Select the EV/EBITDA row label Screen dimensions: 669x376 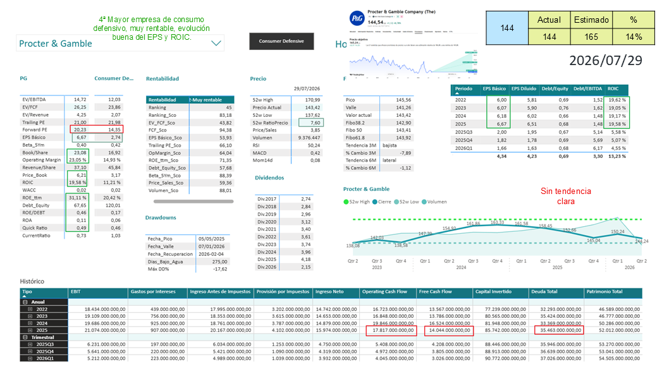pos(34,100)
